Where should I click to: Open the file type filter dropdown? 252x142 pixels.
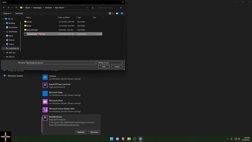(110, 63)
